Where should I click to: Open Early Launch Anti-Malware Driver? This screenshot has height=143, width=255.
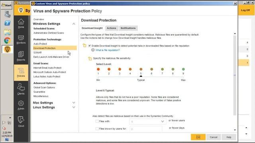51,57
